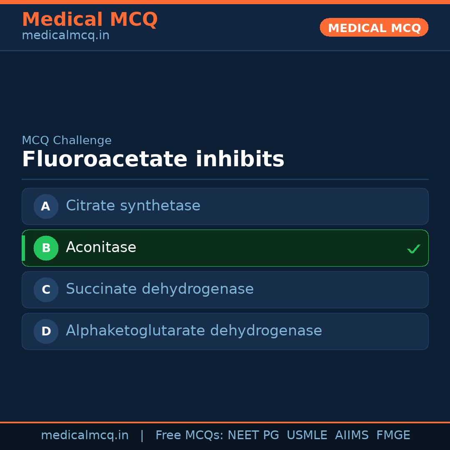The height and width of the screenshot is (450, 450).
Task: Click the green checkmark on Aconitase
Action: [413, 249]
